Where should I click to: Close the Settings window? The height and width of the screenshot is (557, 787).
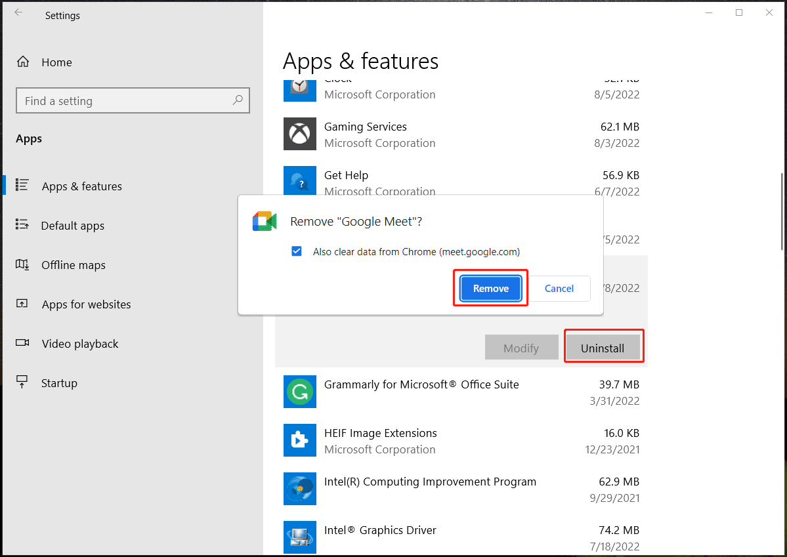(769, 12)
